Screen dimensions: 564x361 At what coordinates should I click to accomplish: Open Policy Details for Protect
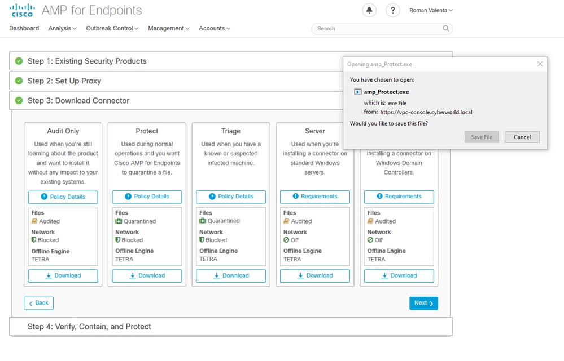coord(147,197)
